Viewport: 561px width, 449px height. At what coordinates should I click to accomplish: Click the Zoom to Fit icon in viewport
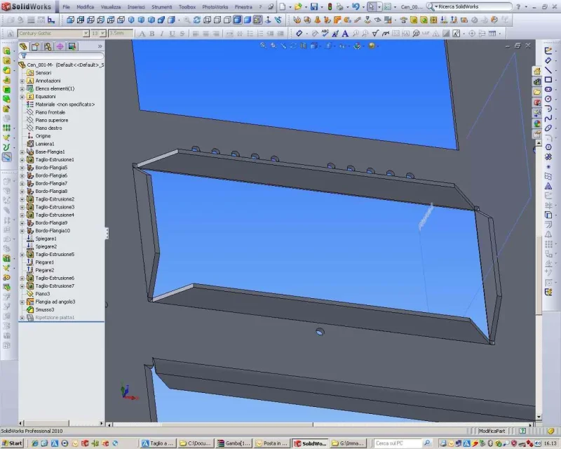coord(264,46)
